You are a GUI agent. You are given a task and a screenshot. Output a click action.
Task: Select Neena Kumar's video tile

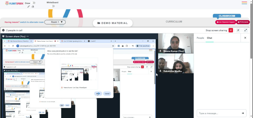tap(176, 43)
